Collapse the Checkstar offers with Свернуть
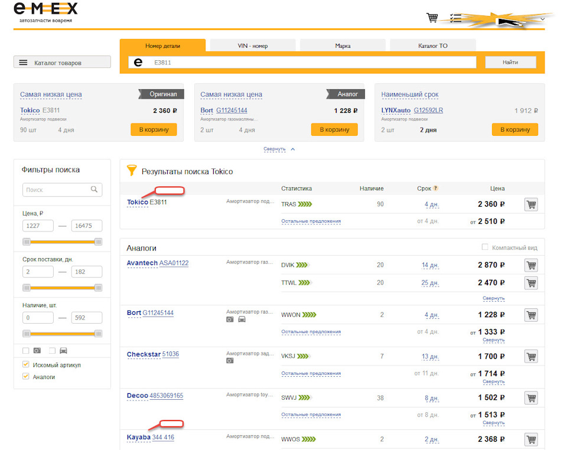This screenshot has height=450, width=567. coord(494,381)
